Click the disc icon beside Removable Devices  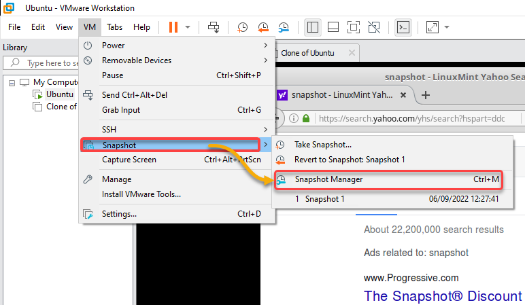click(x=88, y=60)
